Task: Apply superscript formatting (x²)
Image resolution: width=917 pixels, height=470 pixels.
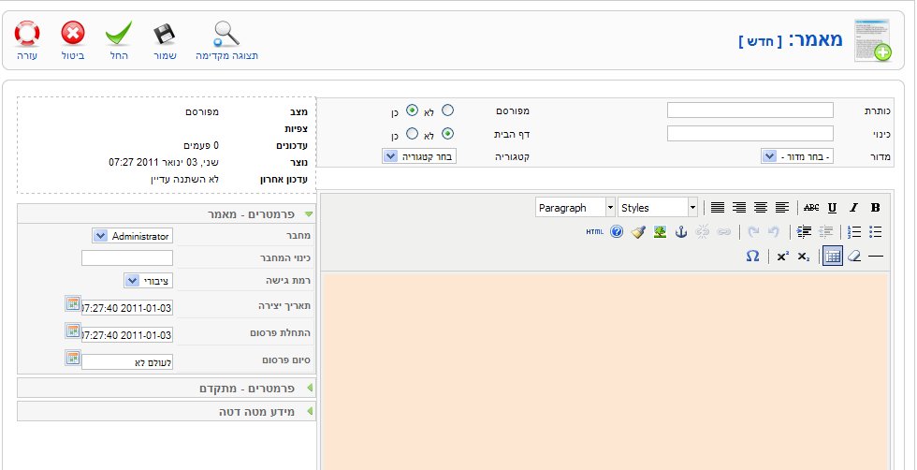Action: (x=783, y=257)
